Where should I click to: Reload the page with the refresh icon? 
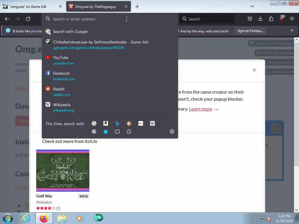click(28, 19)
